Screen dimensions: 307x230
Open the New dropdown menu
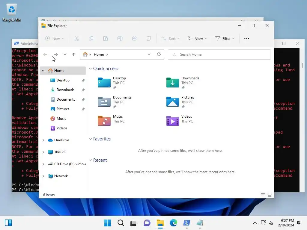click(55, 39)
